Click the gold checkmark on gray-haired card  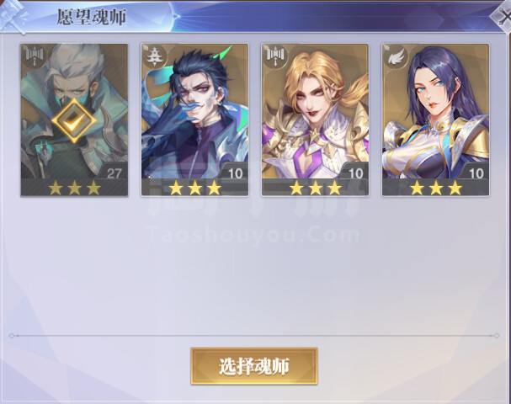coord(74,120)
